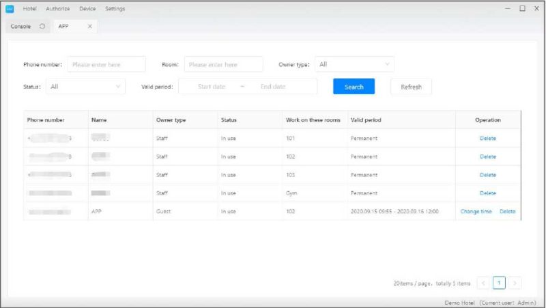546x308 pixels.
Task: Click Change time for the Guest entry
Action: [476, 212]
